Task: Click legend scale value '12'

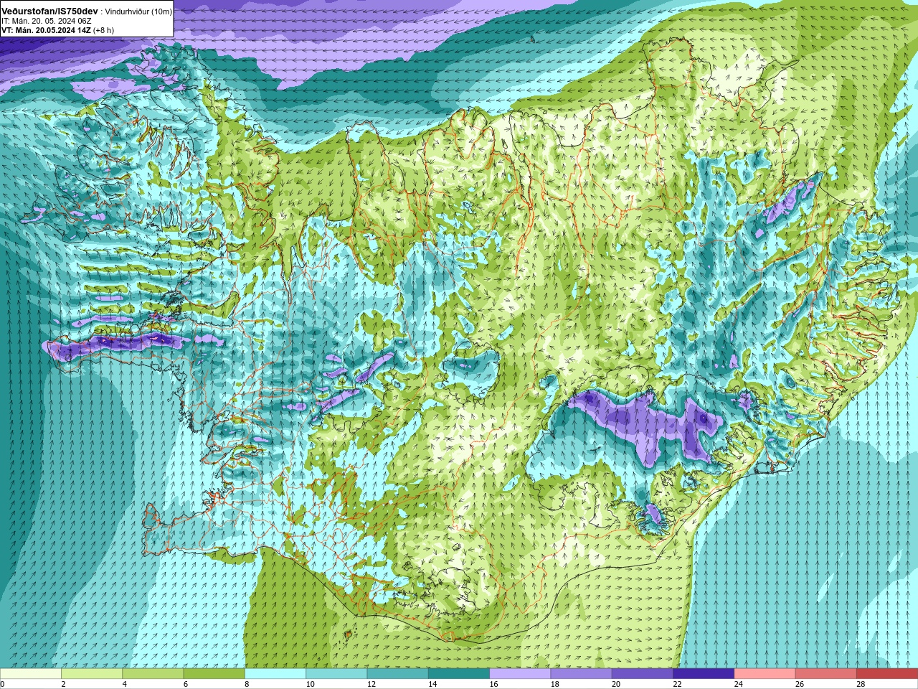Action: pos(372,684)
